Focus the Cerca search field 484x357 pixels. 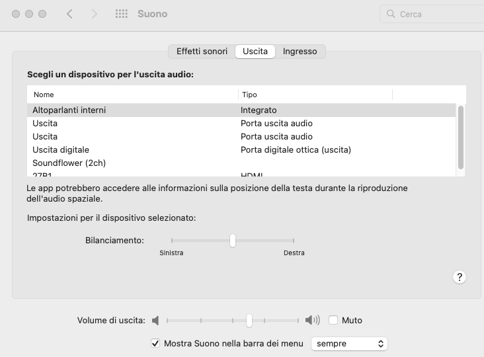(432, 14)
